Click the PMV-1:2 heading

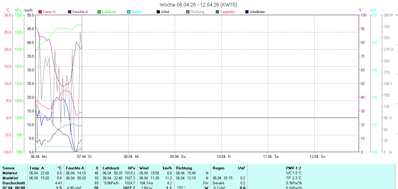[x=294, y=168]
